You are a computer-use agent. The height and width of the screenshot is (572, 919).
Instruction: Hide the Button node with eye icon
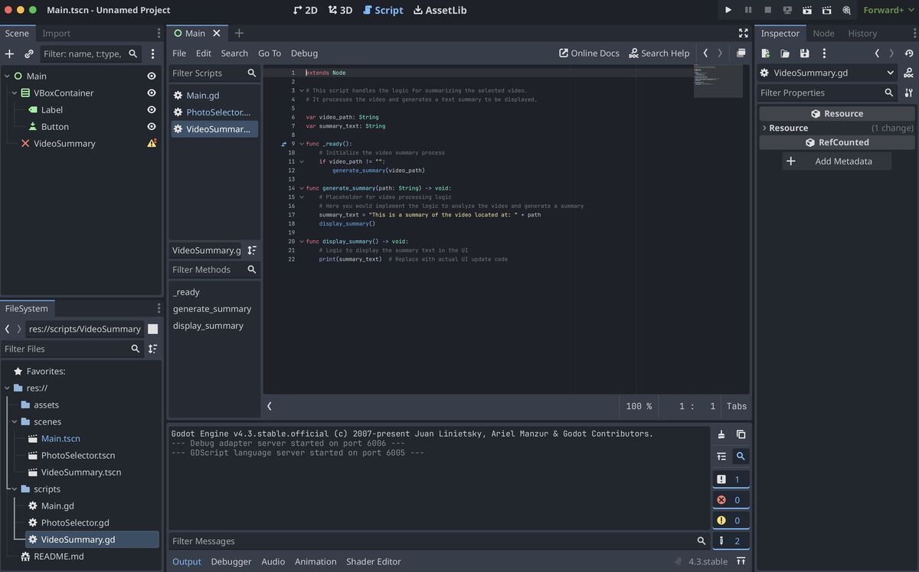(x=152, y=126)
